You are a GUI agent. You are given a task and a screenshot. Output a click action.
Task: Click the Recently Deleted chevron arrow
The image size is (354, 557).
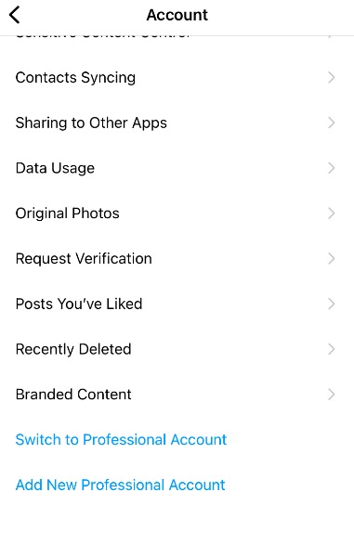coord(332,349)
